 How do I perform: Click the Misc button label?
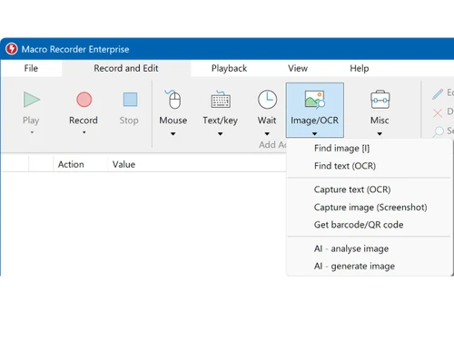pyautogui.click(x=380, y=121)
